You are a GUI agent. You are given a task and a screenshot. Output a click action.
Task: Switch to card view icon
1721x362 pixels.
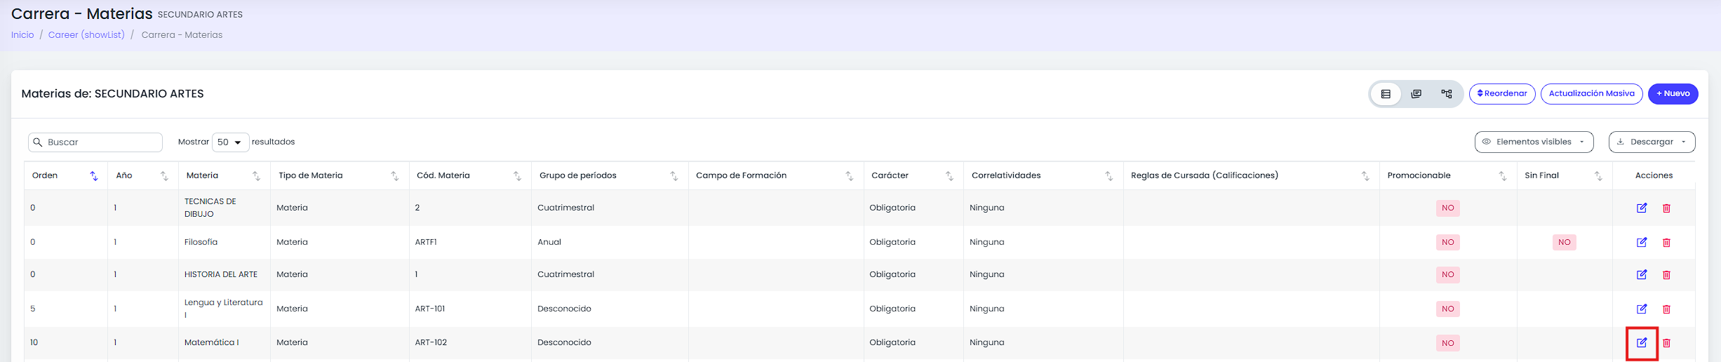(x=1416, y=94)
